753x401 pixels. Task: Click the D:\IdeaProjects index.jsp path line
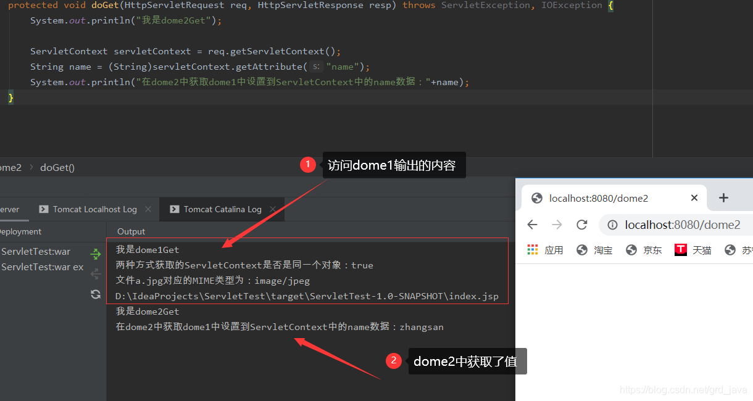tap(307, 296)
